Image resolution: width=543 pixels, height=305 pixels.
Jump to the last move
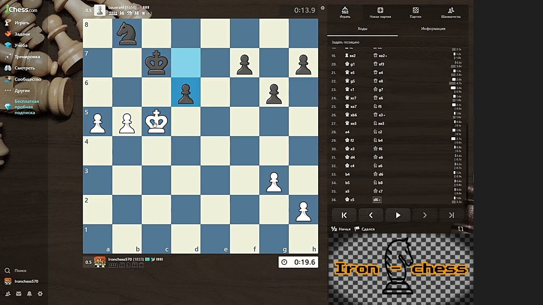coord(451,215)
